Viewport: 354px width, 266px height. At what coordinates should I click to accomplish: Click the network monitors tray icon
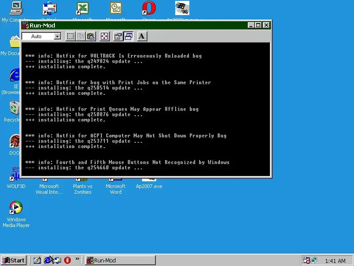(x=314, y=260)
